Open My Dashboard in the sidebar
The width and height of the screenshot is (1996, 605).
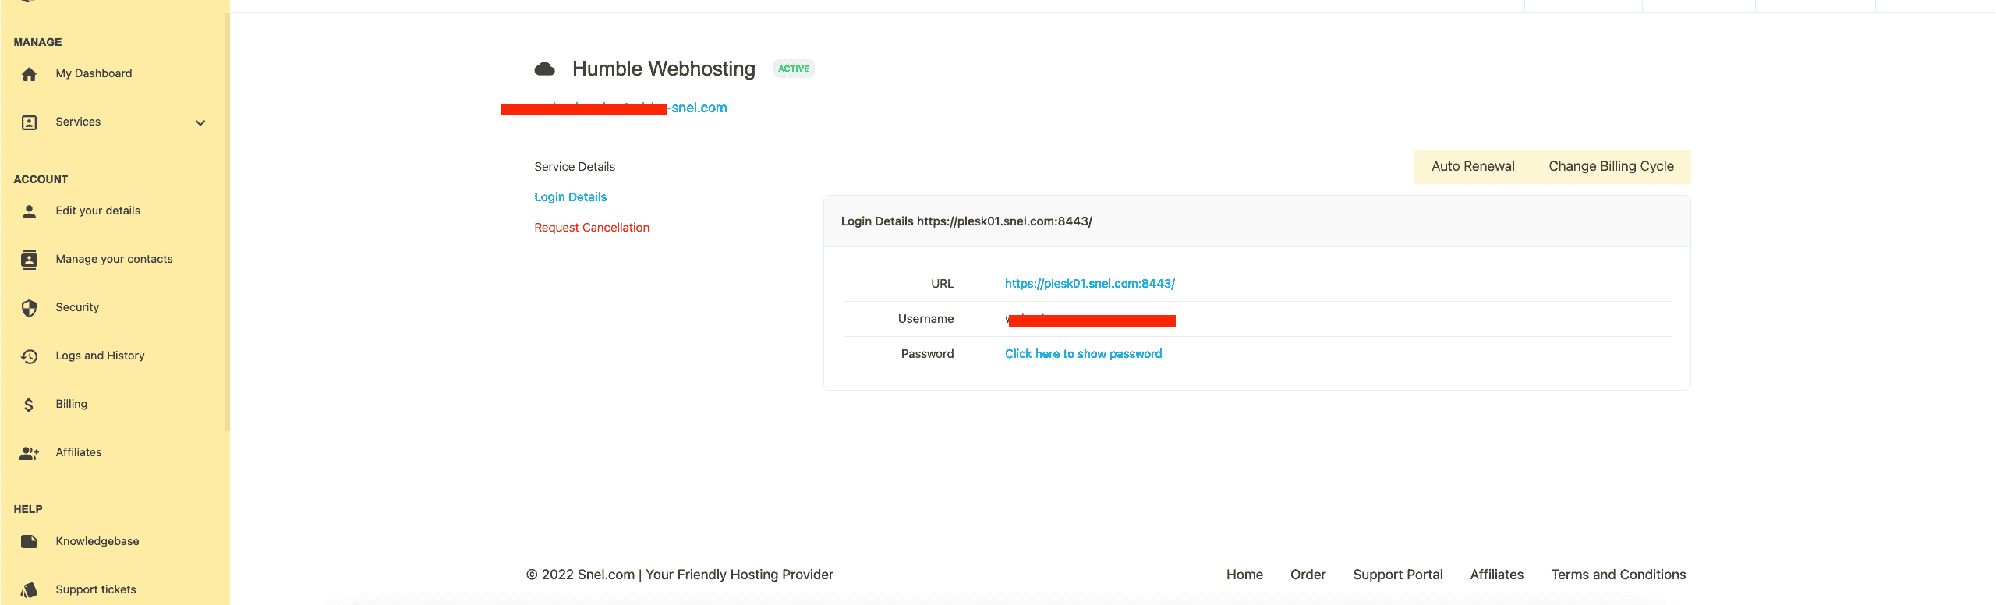pyautogui.click(x=94, y=73)
